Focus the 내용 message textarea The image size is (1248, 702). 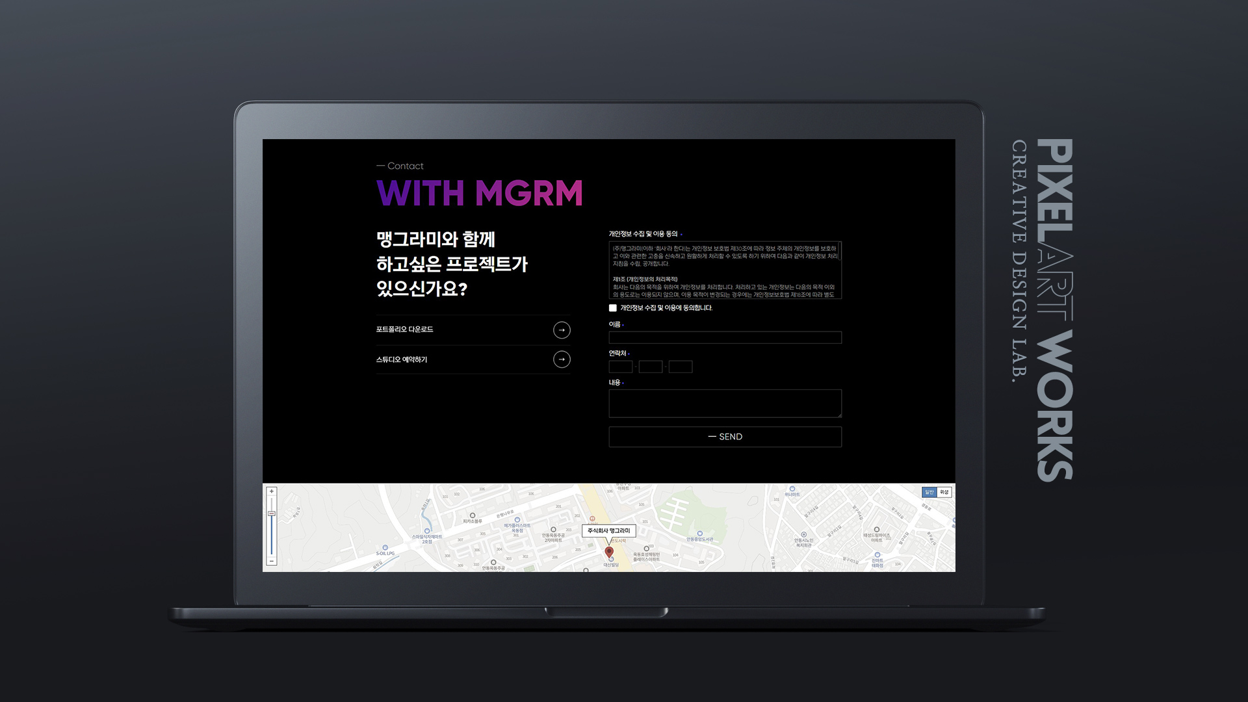tap(725, 404)
